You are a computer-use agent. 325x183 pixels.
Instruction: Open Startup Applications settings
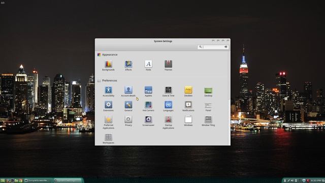pyautogui.click(x=168, y=123)
